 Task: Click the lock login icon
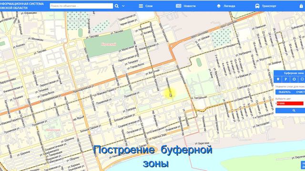[301, 6]
